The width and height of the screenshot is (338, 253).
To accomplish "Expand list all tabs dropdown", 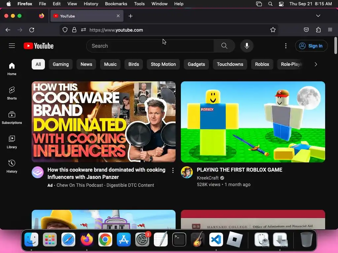I will (318, 16).
